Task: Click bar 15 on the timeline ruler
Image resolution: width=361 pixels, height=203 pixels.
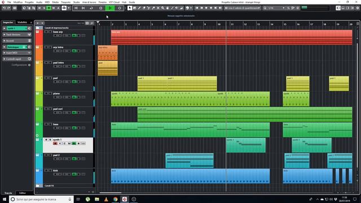Action: click(285, 24)
